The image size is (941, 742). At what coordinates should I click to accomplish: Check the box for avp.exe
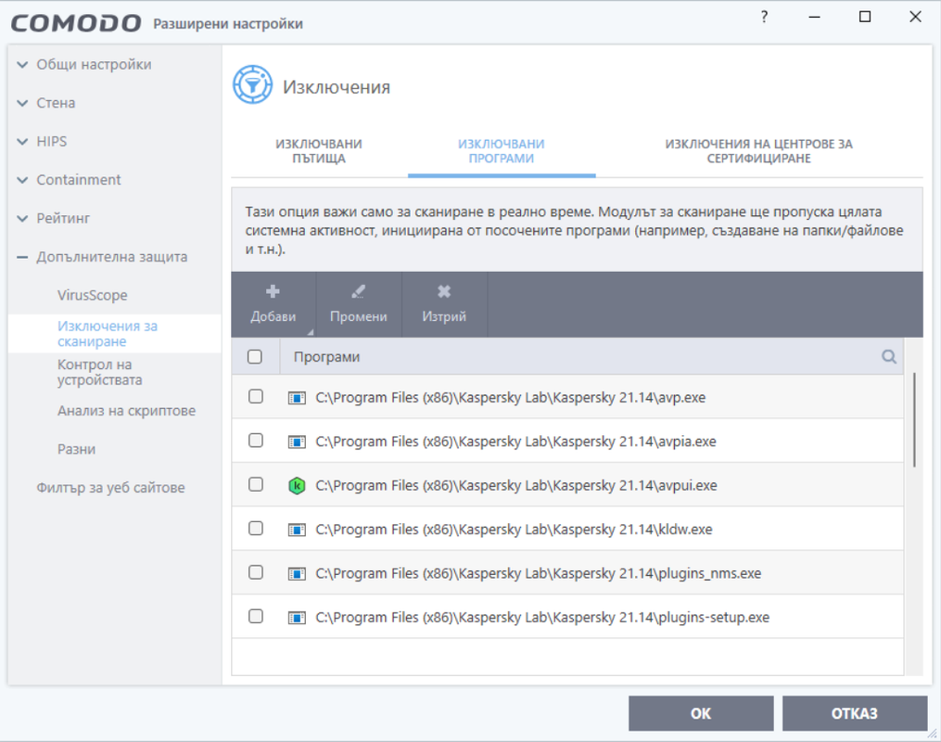point(256,396)
